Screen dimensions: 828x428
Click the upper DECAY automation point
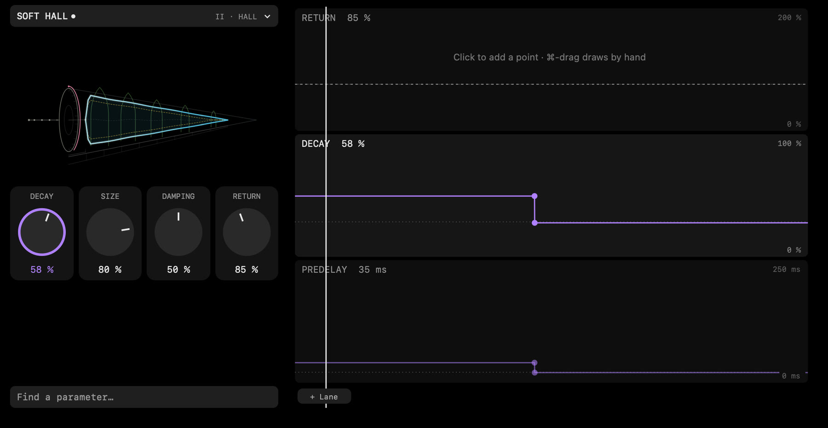coord(535,196)
